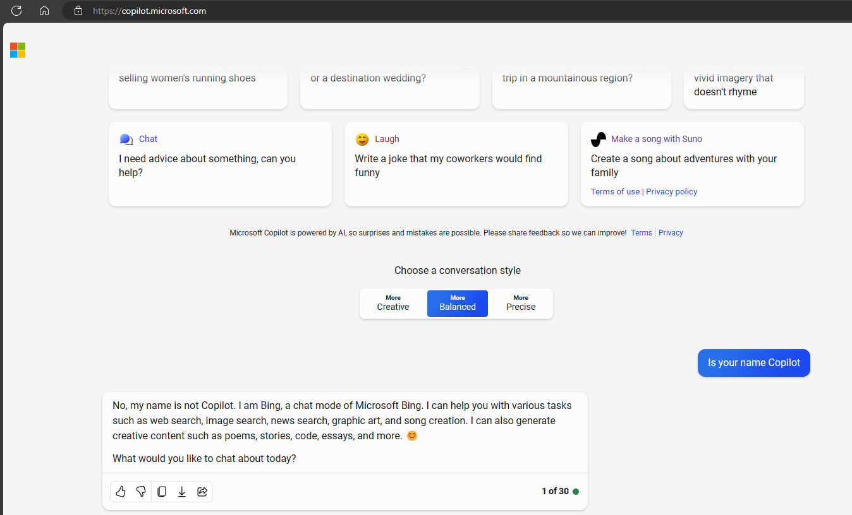Open the Privacy link below disclaimer

point(671,233)
